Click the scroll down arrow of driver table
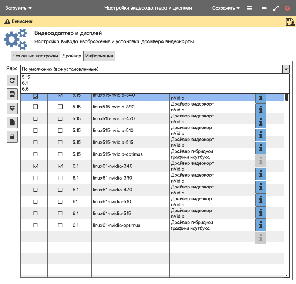This screenshot has width=296, height=284. tap(287, 275)
